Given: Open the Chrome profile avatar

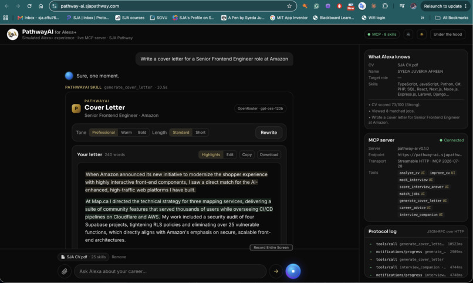Looking at the screenshot, I should [413, 6].
